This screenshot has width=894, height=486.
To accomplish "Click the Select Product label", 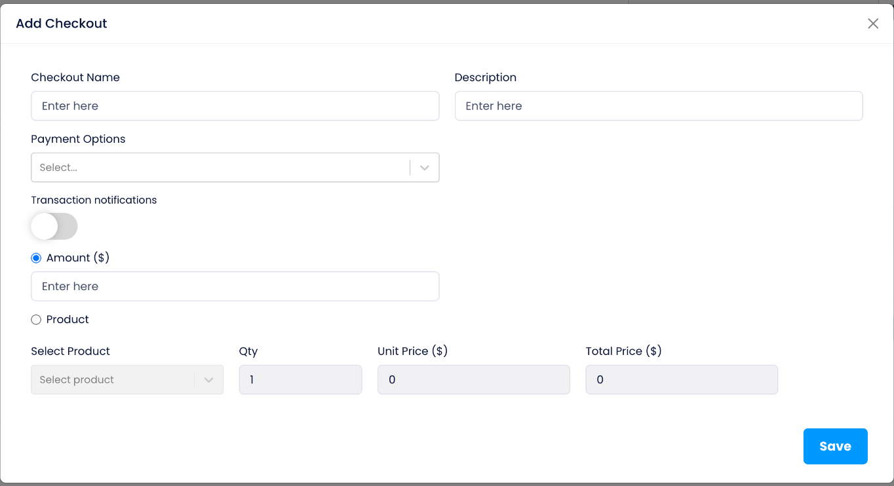I will (71, 351).
